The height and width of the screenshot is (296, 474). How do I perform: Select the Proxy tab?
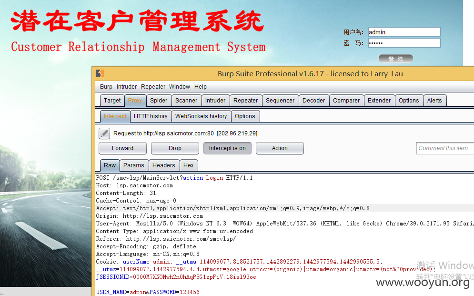click(135, 101)
